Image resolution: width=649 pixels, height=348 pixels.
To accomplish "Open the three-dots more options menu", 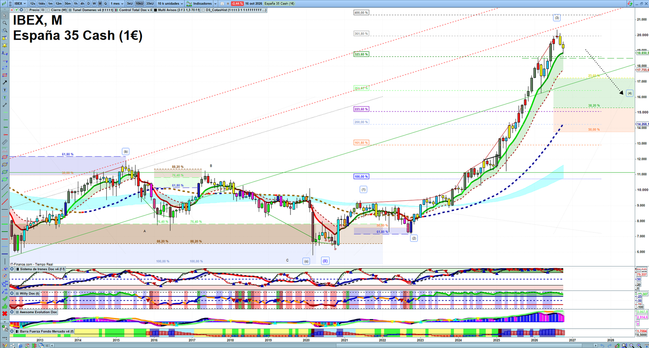I will click(4, 337).
